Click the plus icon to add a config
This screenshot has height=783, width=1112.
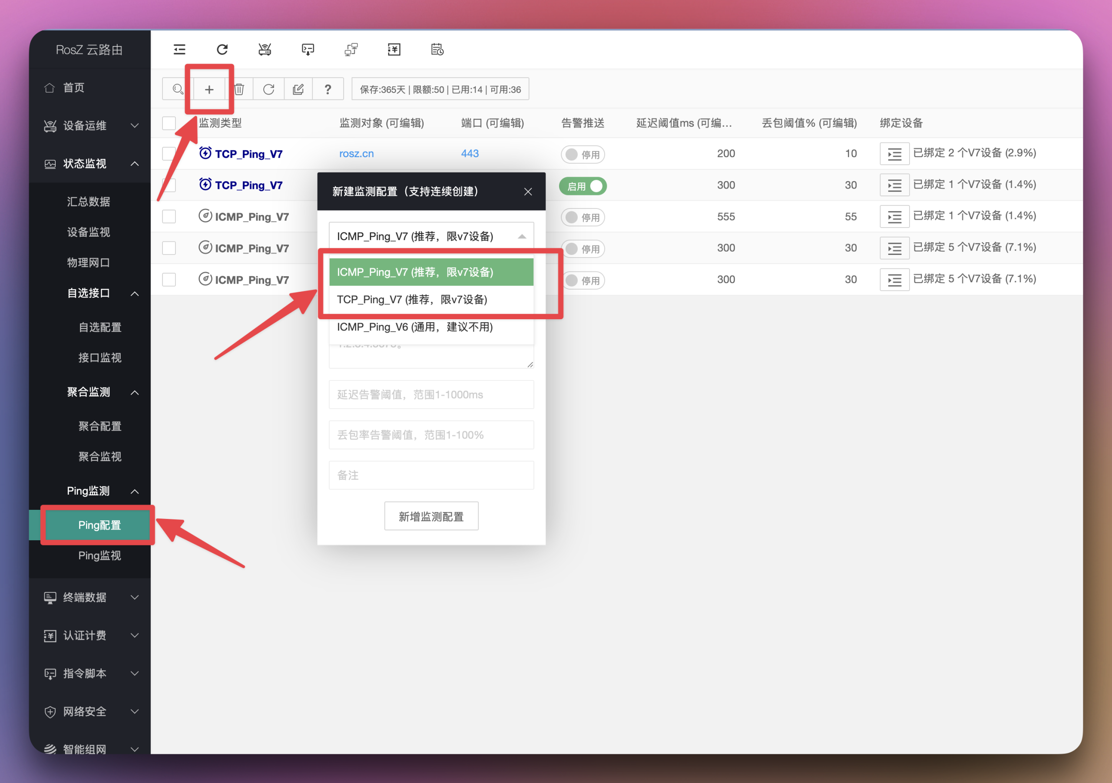[209, 89]
